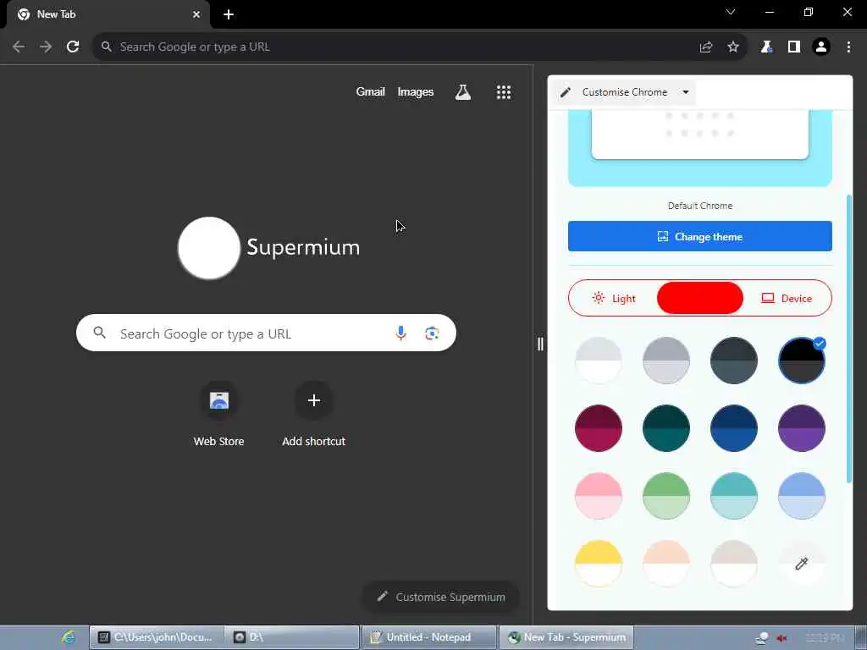Start voice search with microphone
The width and height of the screenshot is (867, 650).
(x=400, y=333)
